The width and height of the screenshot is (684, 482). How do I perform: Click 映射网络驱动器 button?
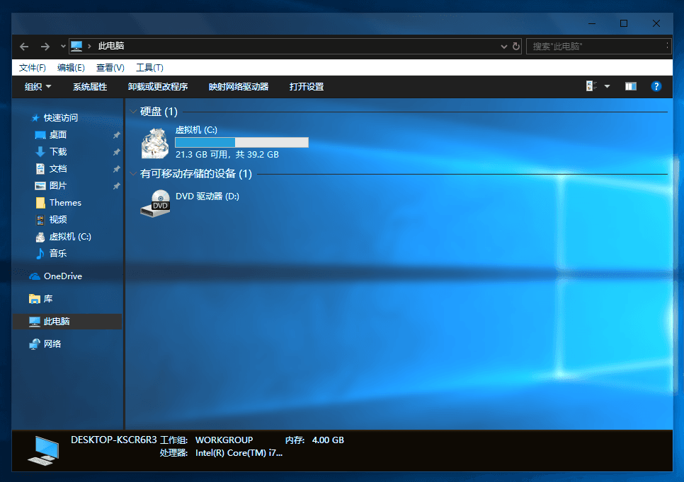(x=239, y=87)
